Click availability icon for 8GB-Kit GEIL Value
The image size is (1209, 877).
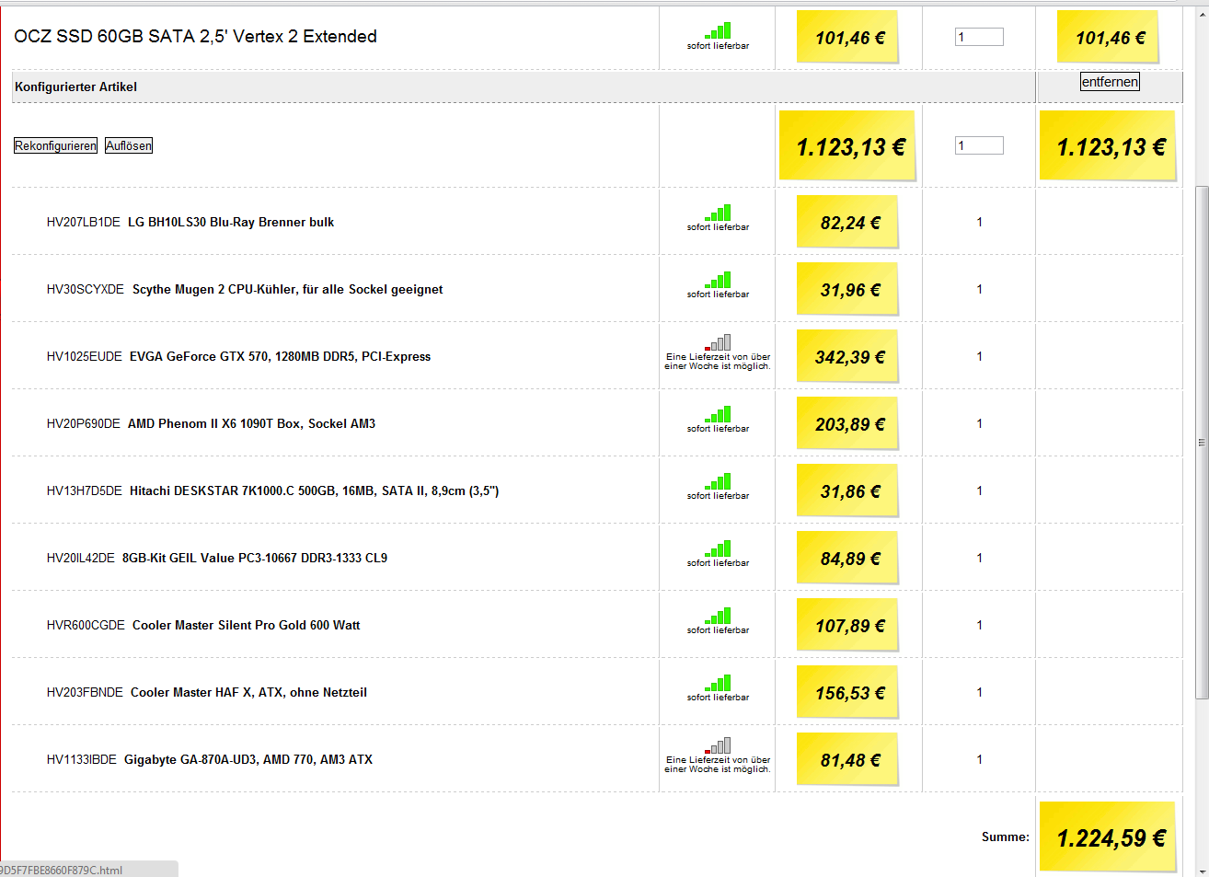(x=719, y=548)
